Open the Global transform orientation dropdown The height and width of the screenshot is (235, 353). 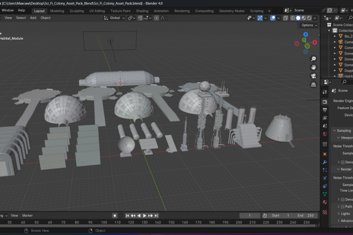(114, 18)
